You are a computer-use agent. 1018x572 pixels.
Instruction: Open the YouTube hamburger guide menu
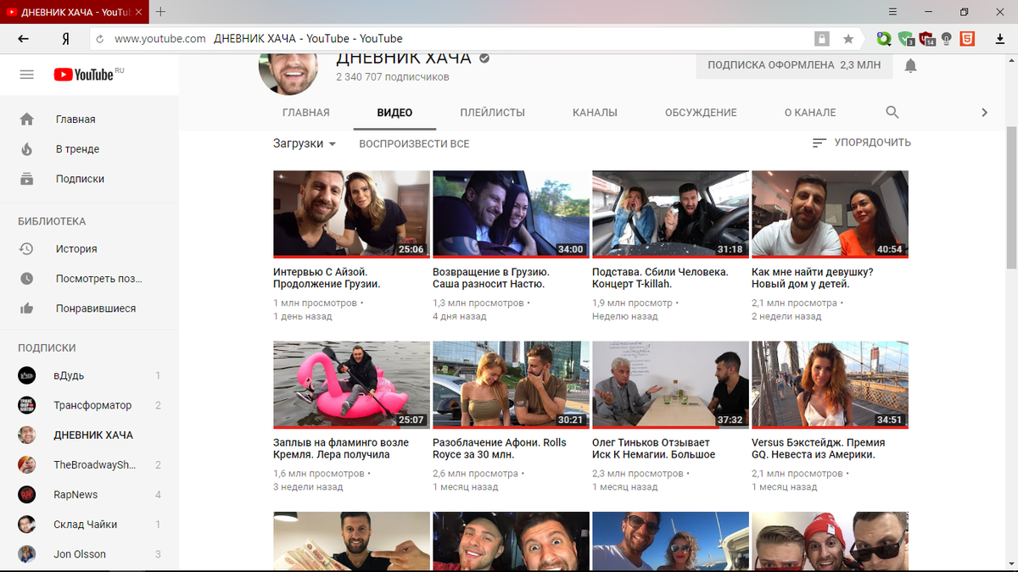[26, 75]
